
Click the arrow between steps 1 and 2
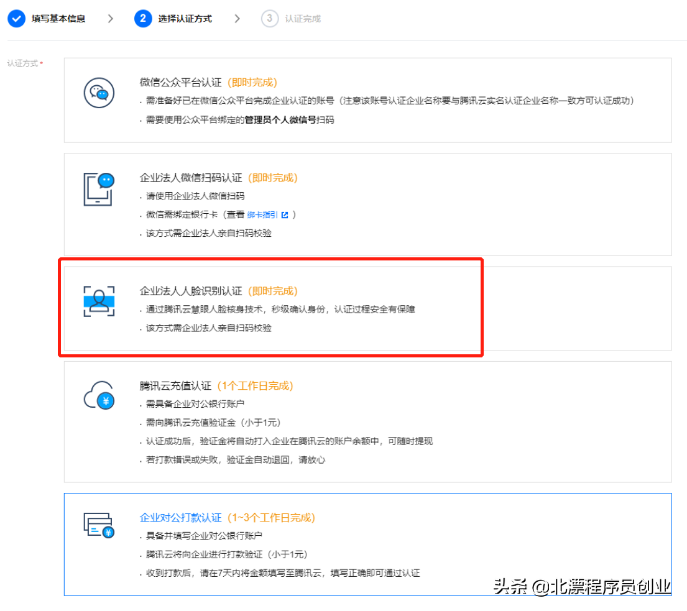tap(110, 18)
